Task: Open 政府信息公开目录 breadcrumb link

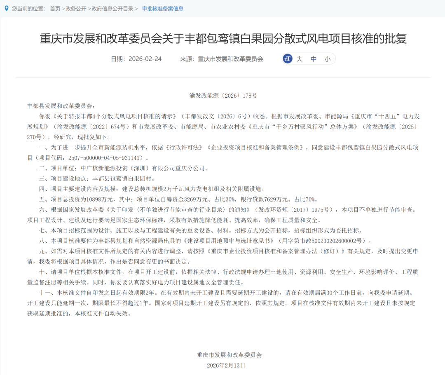Action: [112, 9]
